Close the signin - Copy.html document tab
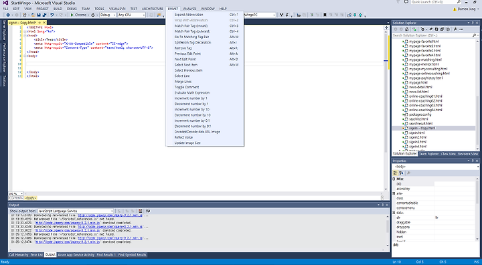Screen dimensions: 482x265 point(44,23)
